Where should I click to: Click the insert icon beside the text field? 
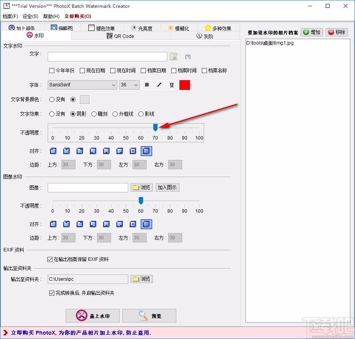(174, 57)
